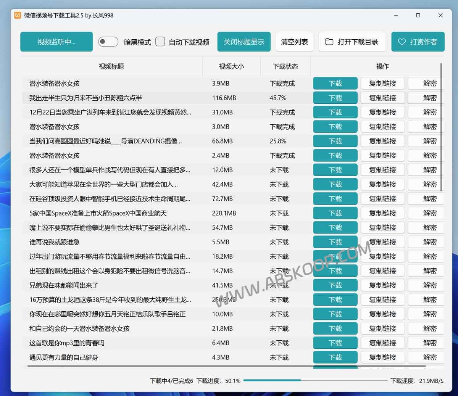Click 下载 for 谁再说我就跟谁急

(335, 241)
